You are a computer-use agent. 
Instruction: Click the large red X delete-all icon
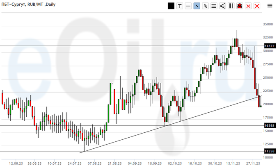(257, 6)
